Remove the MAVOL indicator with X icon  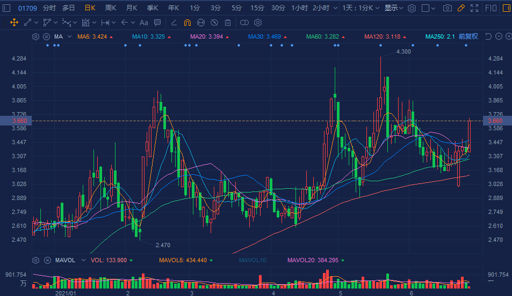coord(47,260)
